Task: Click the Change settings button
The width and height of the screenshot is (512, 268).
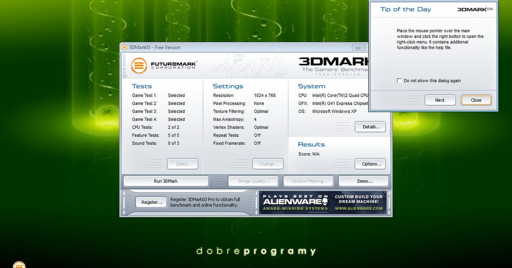Action: point(268,164)
